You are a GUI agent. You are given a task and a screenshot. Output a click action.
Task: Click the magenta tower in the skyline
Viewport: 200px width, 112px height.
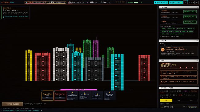coord(96,49)
